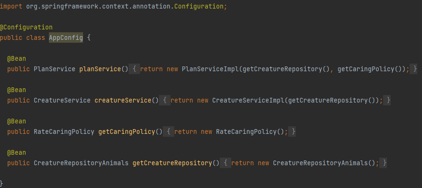The height and width of the screenshot is (188, 422).
Task: Expand folded getCreatureRepository declaration opening brace
Action: 225,163
